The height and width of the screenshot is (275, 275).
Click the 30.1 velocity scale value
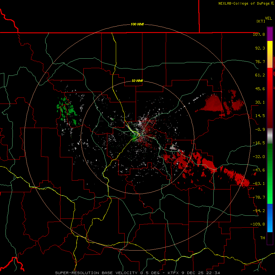tap(260, 102)
